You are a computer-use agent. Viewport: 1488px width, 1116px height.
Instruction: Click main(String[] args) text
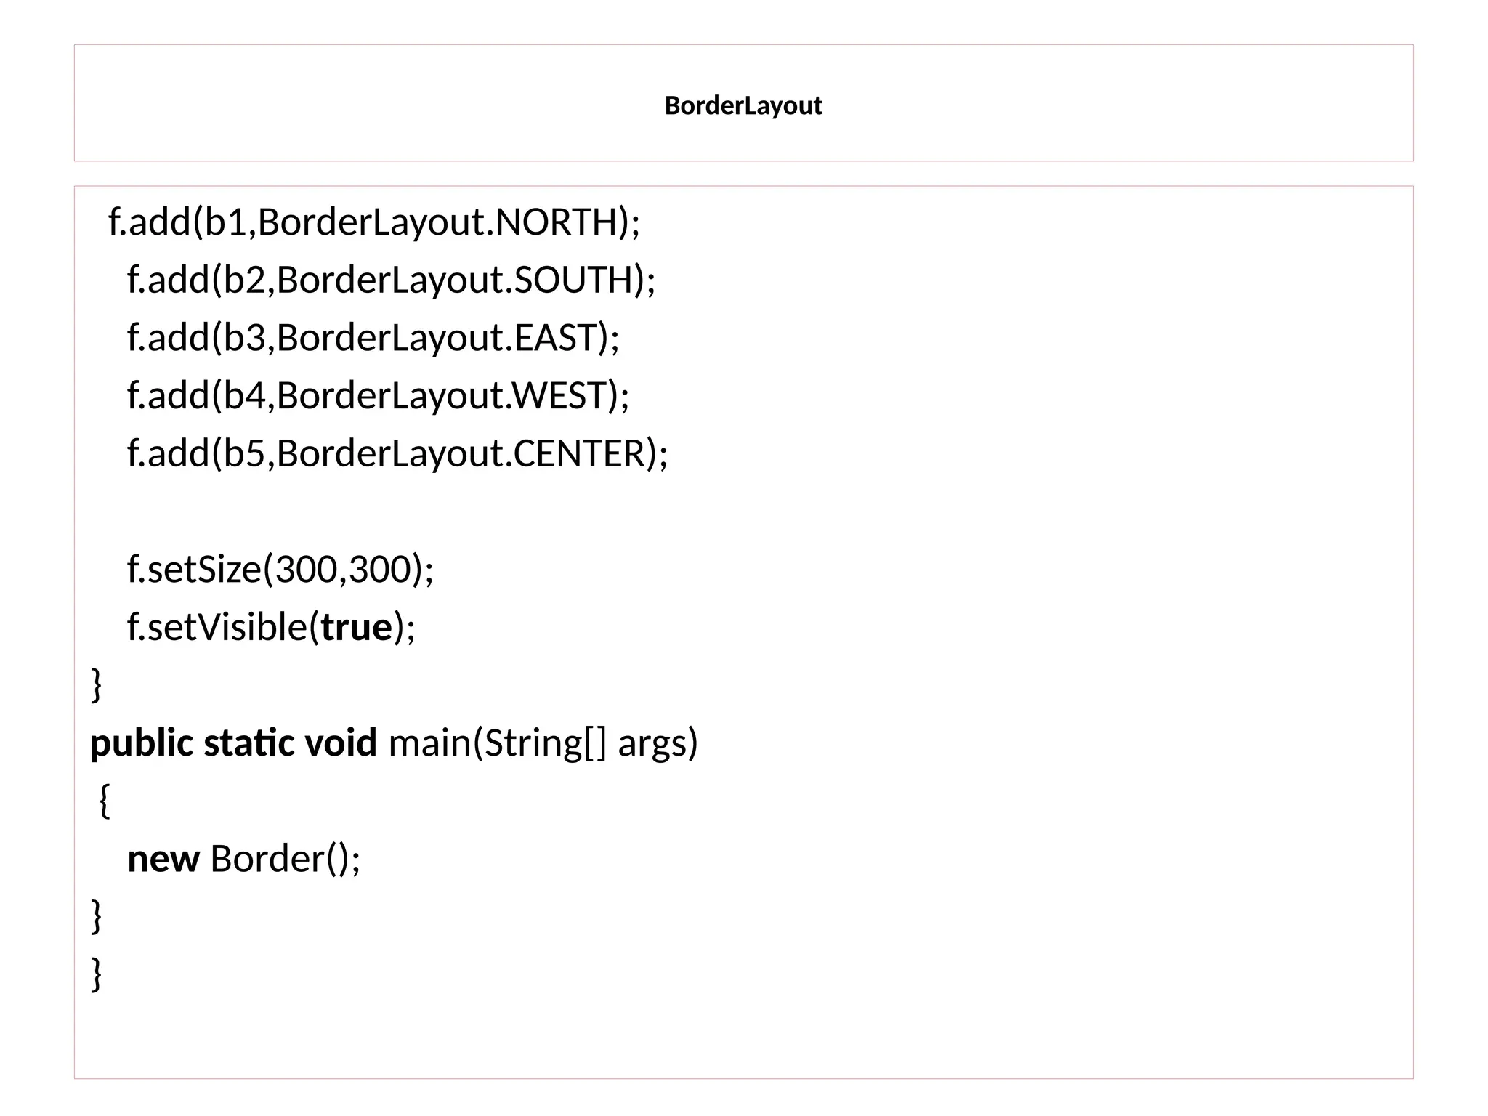[x=543, y=743]
